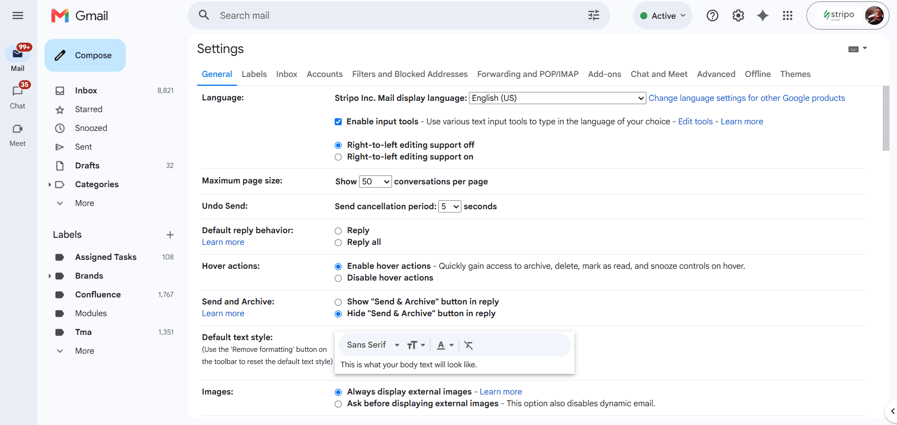Open the display language dropdown

coord(558,98)
